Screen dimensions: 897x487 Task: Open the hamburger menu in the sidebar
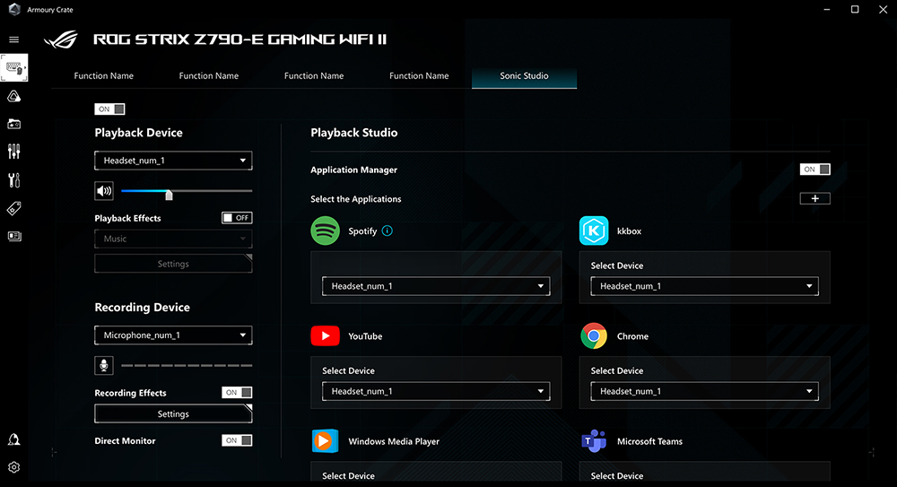pyautogui.click(x=13, y=39)
